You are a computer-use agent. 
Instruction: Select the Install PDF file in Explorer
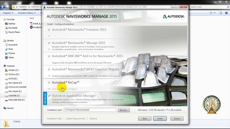36,24
